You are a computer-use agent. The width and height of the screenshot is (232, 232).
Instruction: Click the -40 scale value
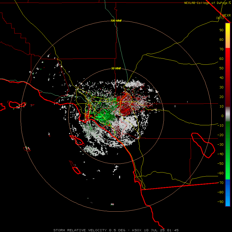[x=220, y=154]
